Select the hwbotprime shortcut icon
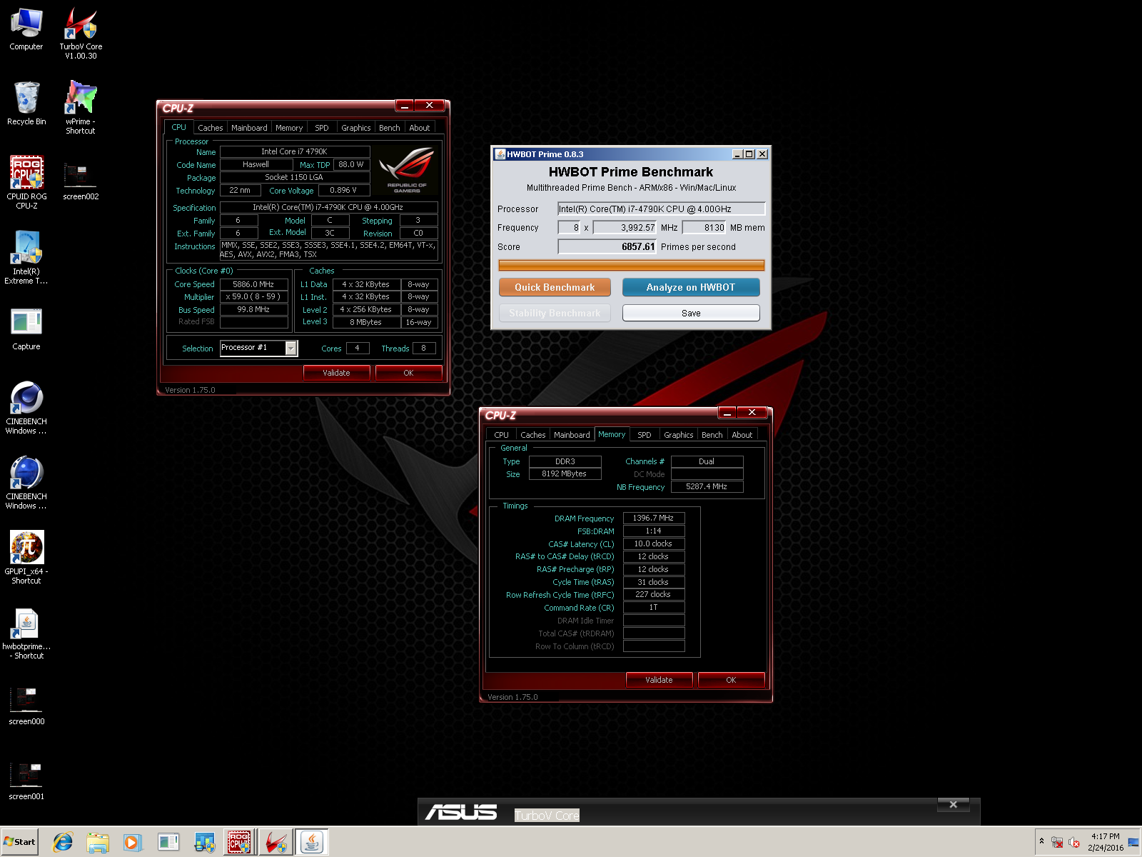Screen dimensions: 1142x857 pyautogui.click(x=26, y=633)
